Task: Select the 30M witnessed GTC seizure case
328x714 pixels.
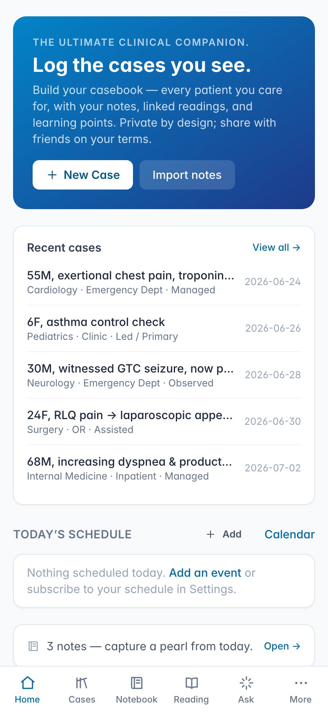Action: tap(164, 375)
